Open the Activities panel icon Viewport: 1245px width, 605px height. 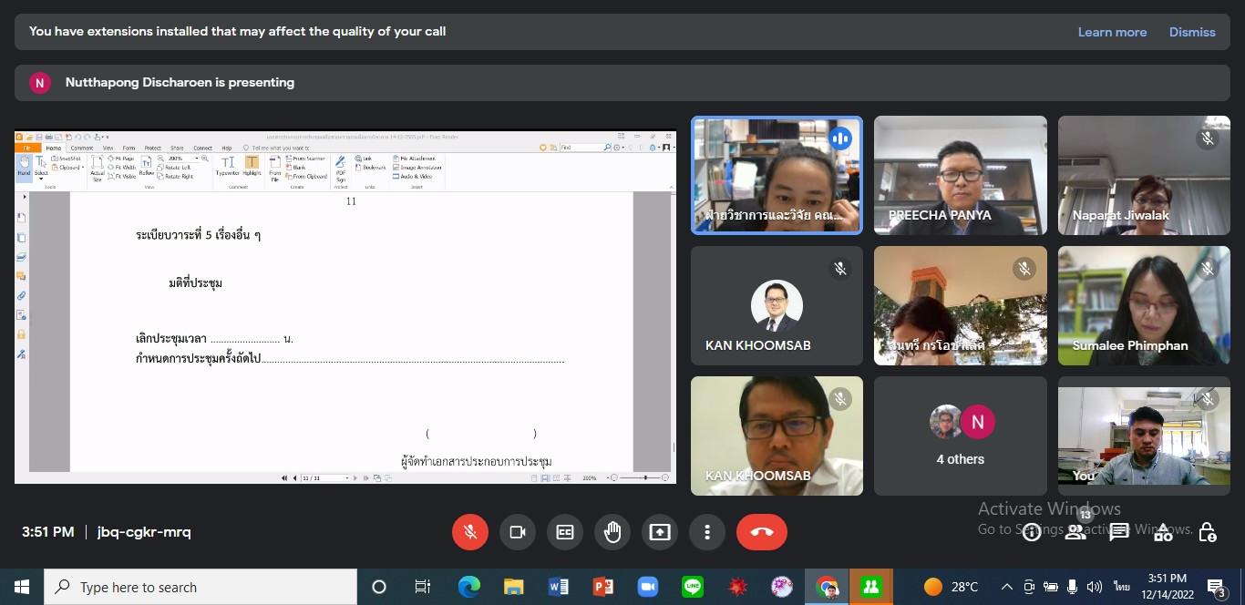(x=1163, y=533)
